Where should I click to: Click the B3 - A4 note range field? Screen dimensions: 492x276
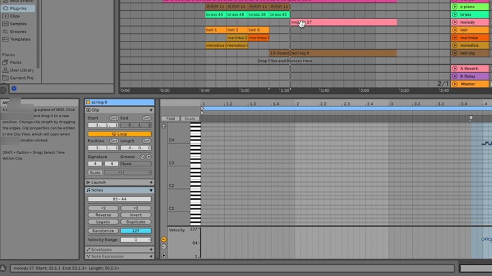click(x=120, y=199)
